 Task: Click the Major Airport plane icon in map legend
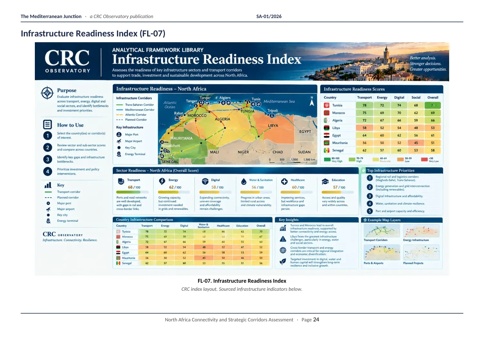coord(119,141)
